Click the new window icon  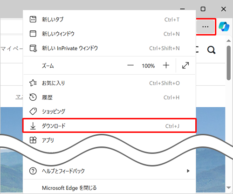(33, 34)
